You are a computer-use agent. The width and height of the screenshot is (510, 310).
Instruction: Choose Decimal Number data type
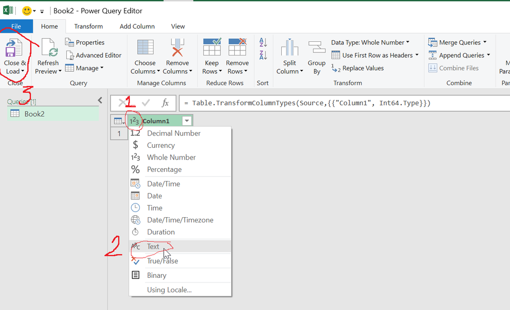tap(180, 133)
